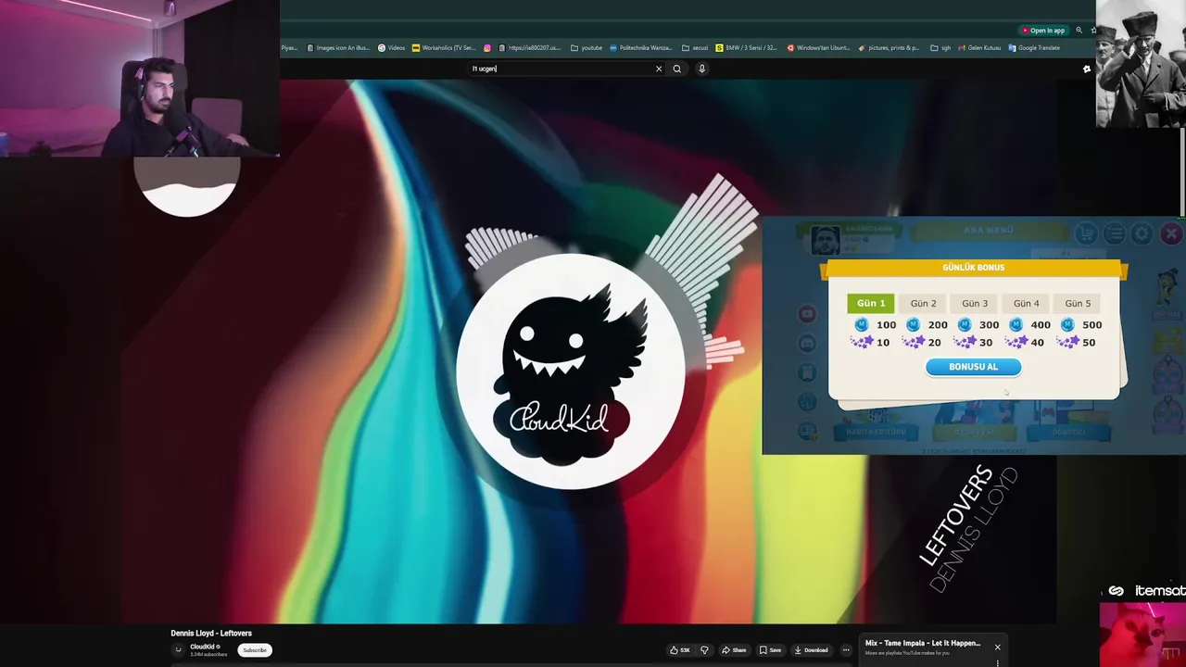Viewport: 1186px width, 667px height.
Task: Open the secusi bookmarks folder
Action: pos(695,48)
